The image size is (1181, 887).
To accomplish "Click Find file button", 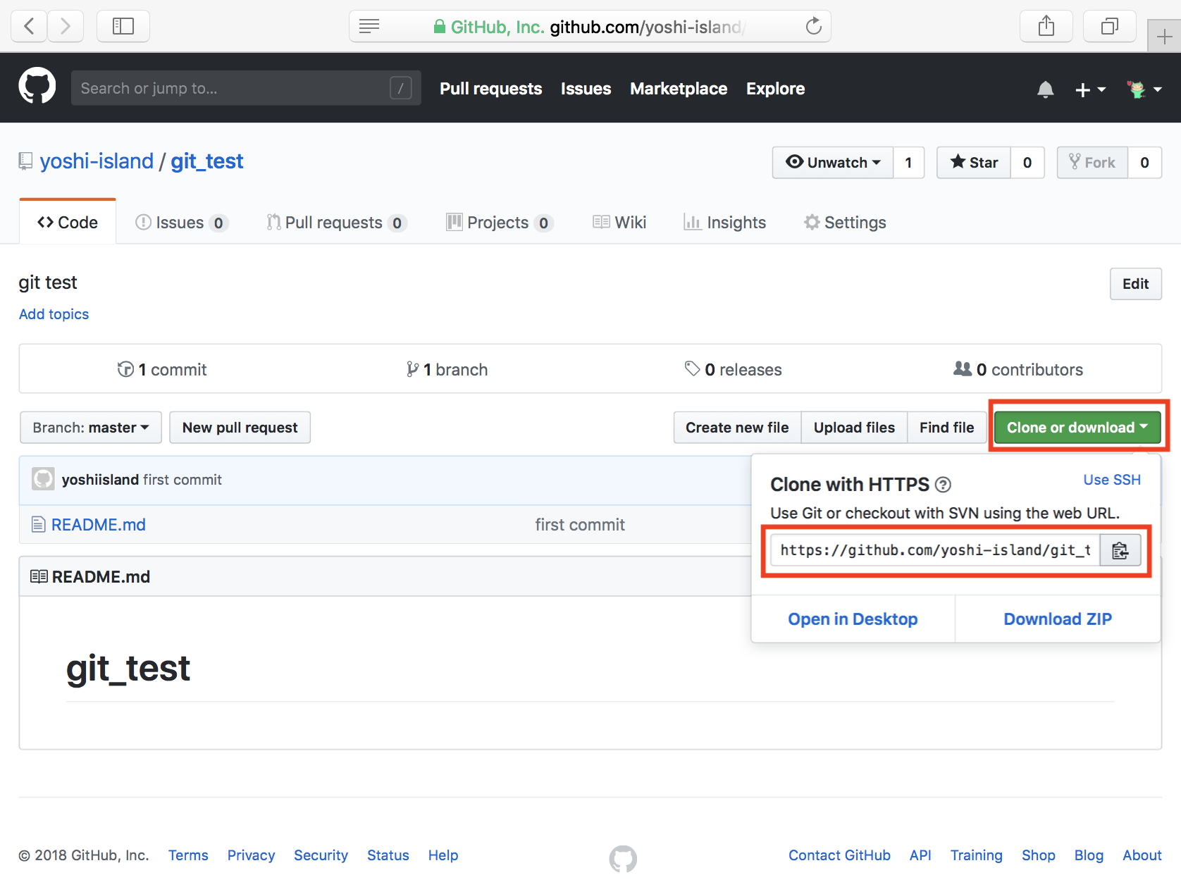I will click(x=946, y=428).
